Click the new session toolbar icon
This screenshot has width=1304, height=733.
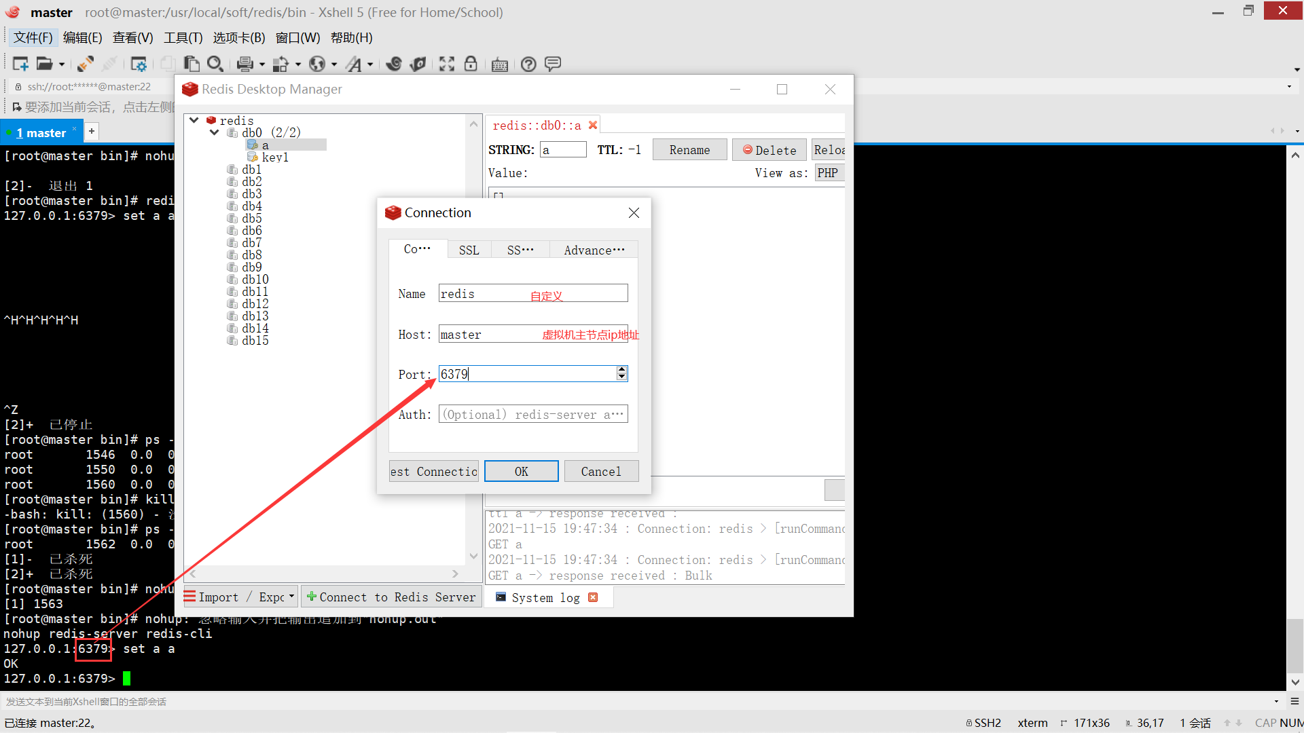coord(20,64)
